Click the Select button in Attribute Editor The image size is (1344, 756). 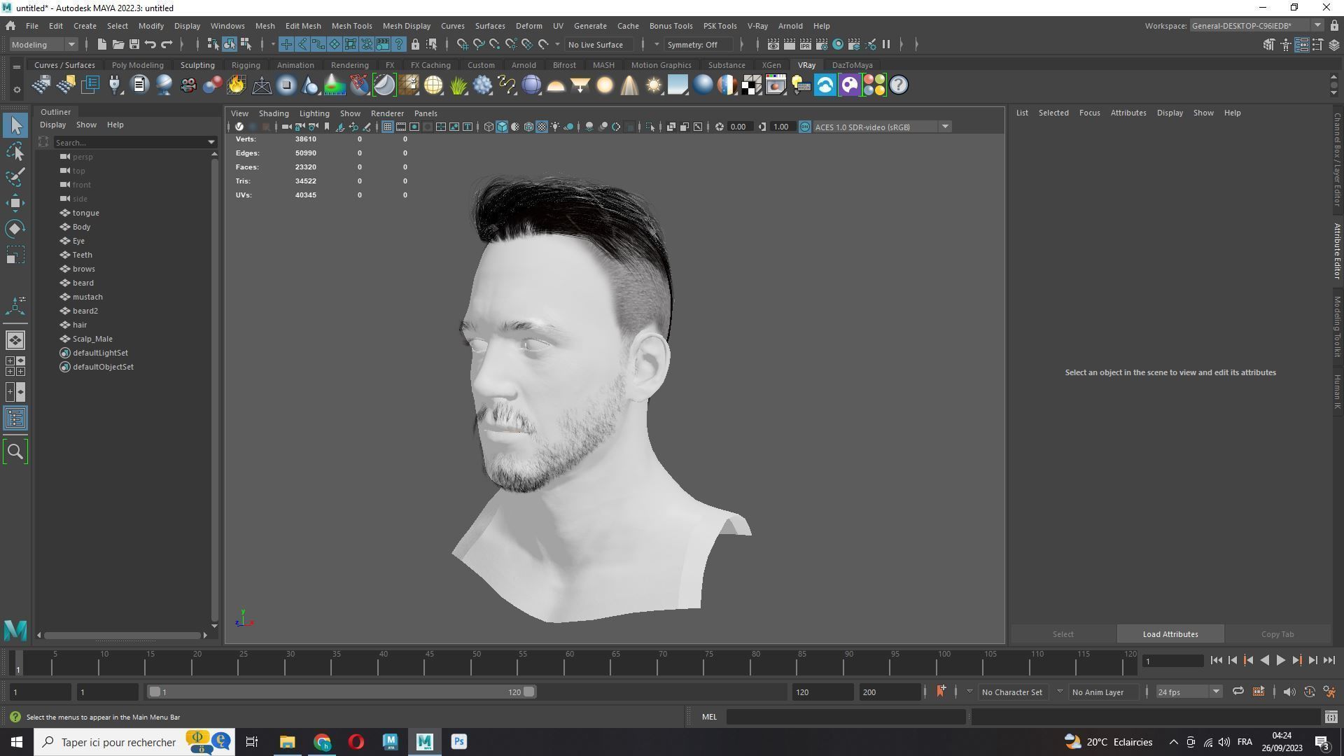pos(1063,634)
